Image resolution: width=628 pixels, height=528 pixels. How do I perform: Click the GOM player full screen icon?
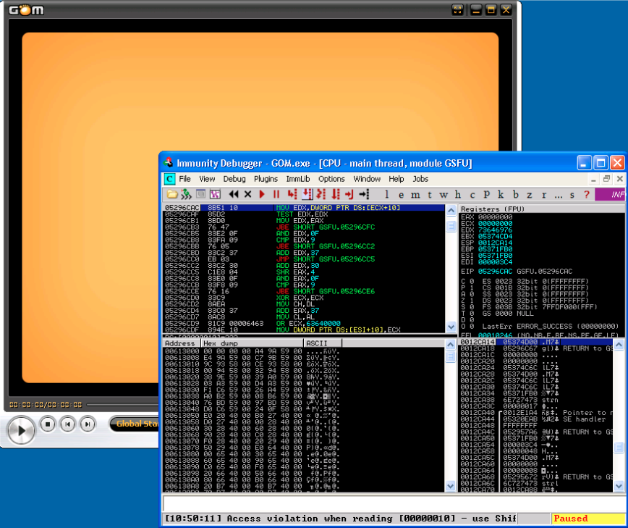coord(457,9)
